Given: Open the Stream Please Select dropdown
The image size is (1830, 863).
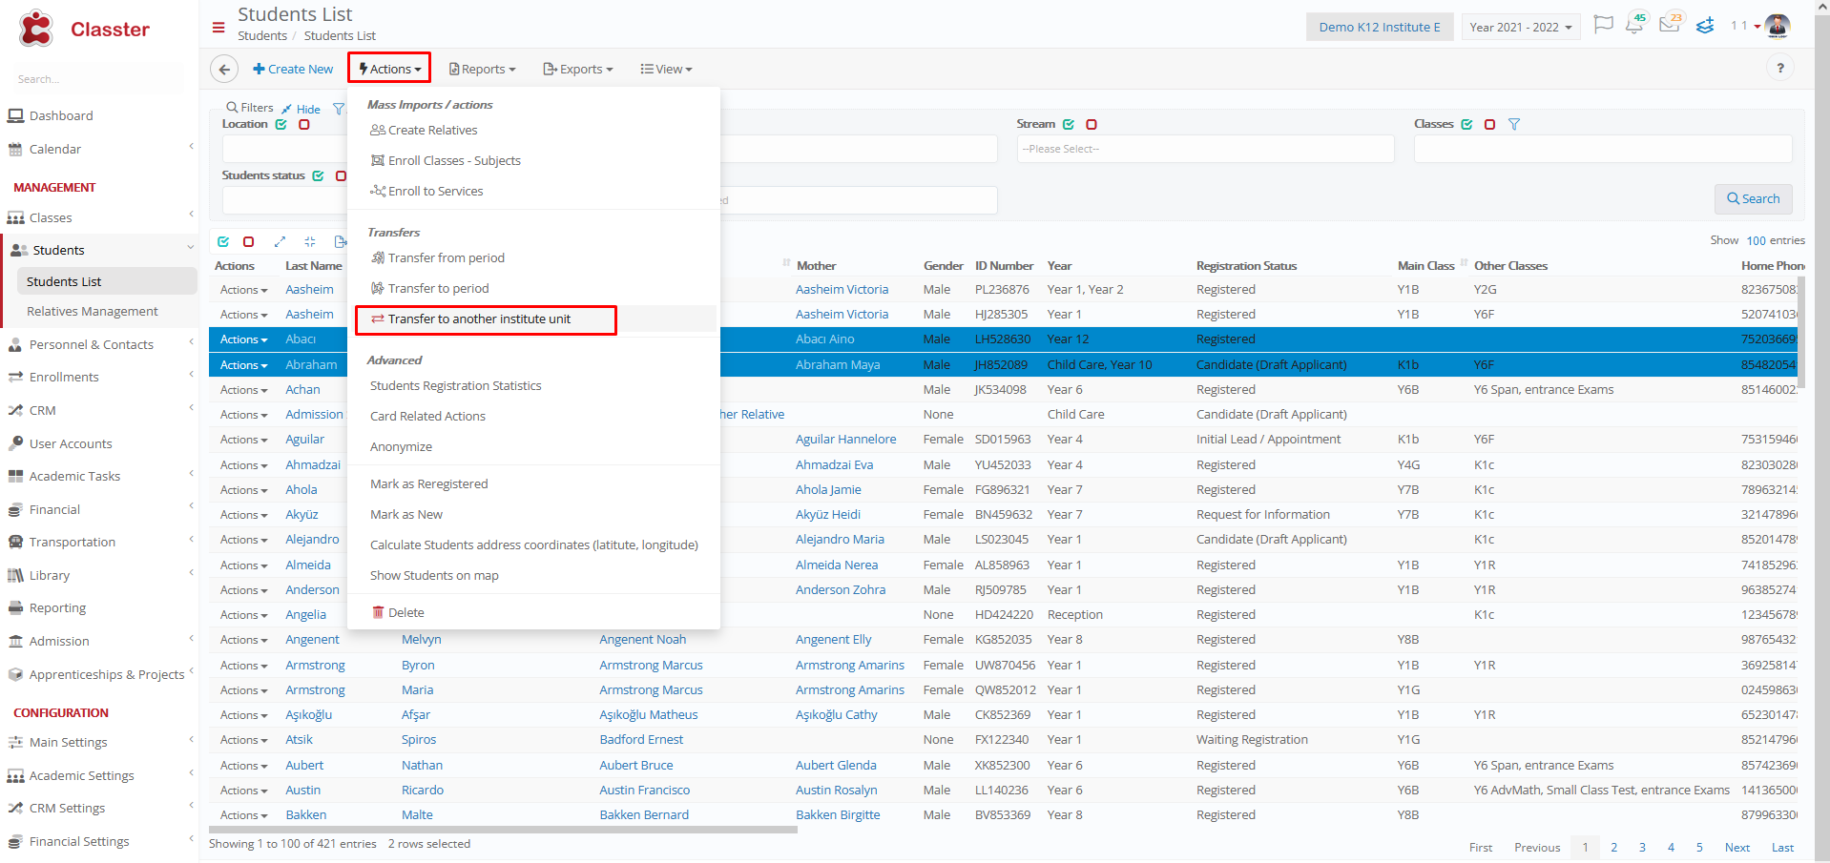Looking at the screenshot, I should click(x=1205, y=149).
